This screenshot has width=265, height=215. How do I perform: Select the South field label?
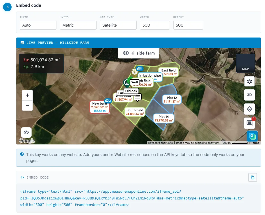point(135,112)
